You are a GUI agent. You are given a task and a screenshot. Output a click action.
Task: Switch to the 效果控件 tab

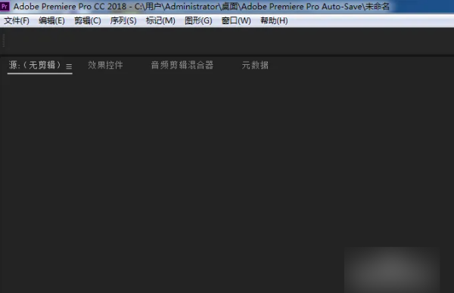pyautogui.click(x=105, y=65)
